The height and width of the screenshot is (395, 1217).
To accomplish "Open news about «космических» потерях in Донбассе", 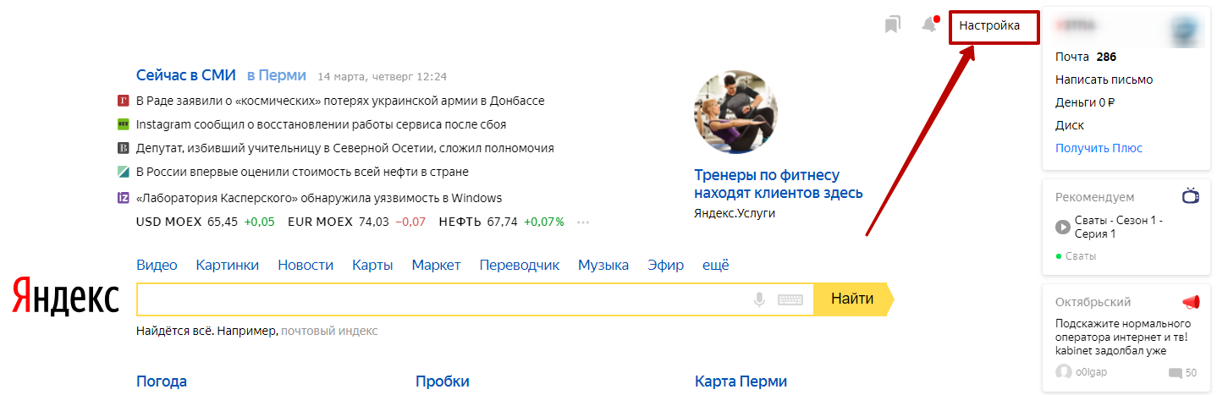I will [340, 101].
